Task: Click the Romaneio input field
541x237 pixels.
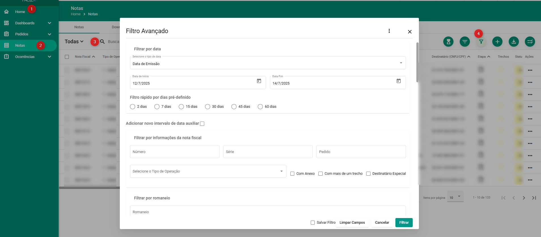Action: tap(268, 211)
